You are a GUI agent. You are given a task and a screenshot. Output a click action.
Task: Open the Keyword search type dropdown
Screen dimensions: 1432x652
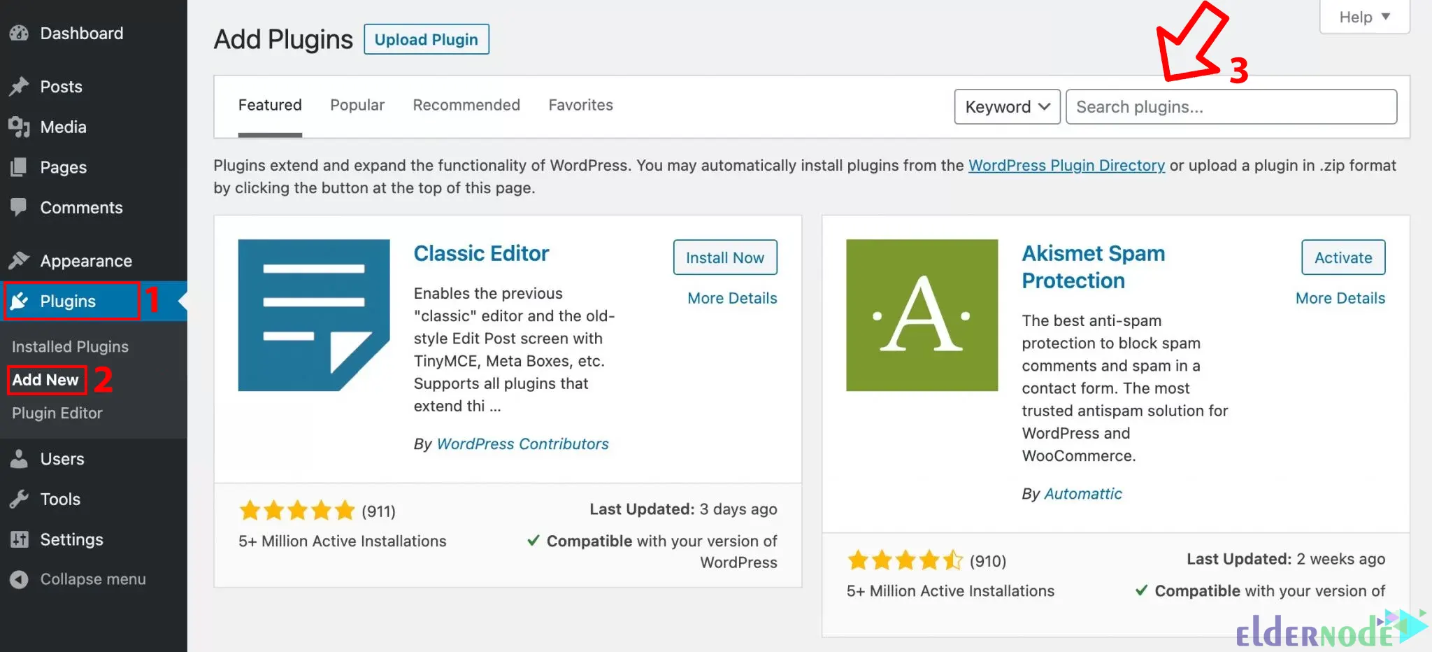pyautogui.click(x=1007, y=106)
